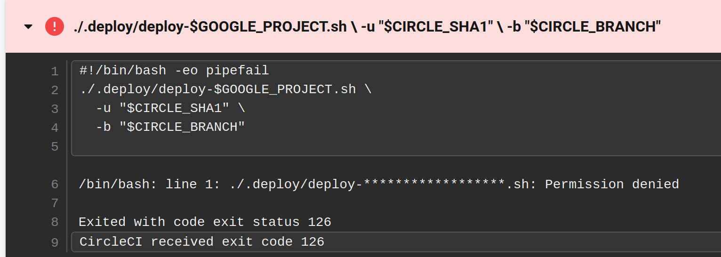Select line number 7 in gutter
The height and width of the screenshot is (257, 721).
[x=55, y=203]
